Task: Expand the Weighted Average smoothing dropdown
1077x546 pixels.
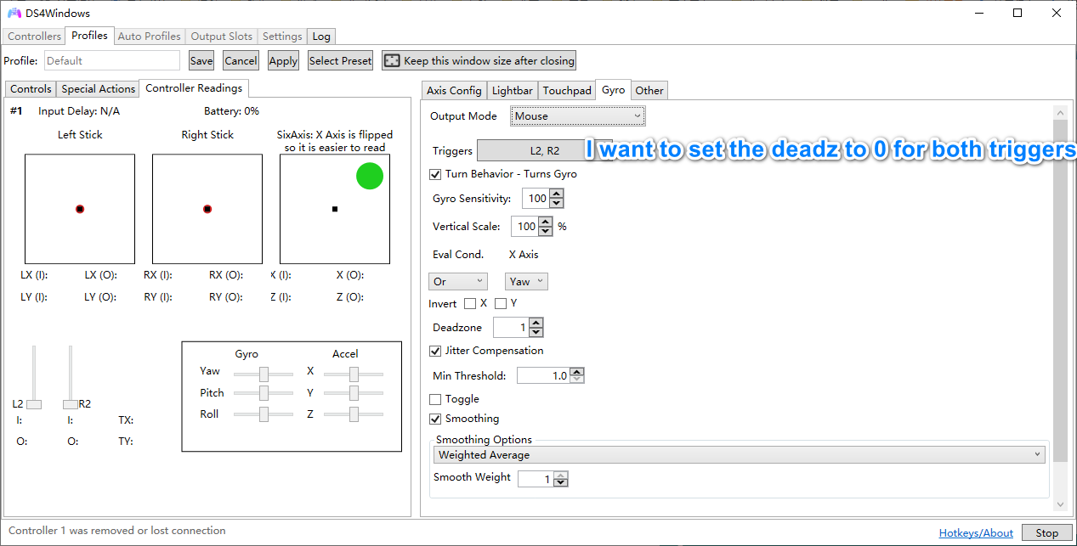Action: point(740,455)
